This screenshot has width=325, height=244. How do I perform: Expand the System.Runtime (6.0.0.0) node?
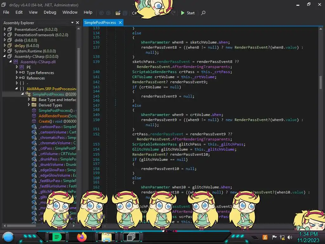(5, 51)
